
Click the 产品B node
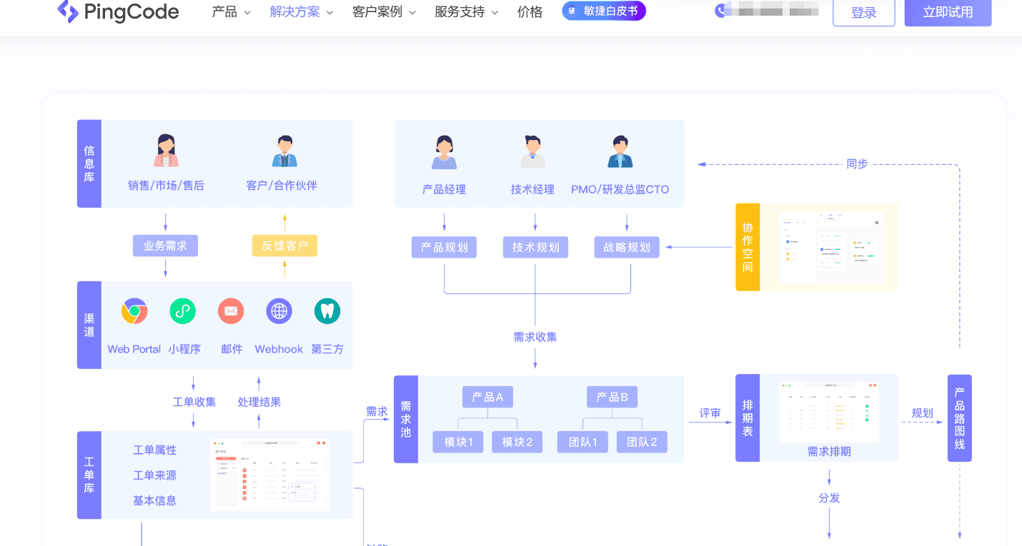(x=612, y=397)
